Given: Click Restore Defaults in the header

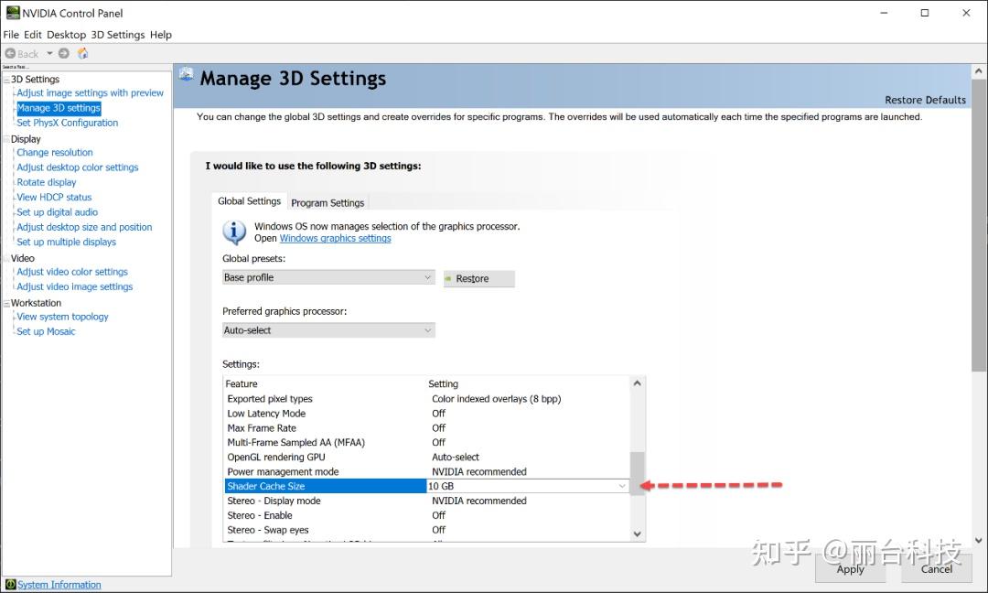Looking at the screenshot, I should coord(925,100).
